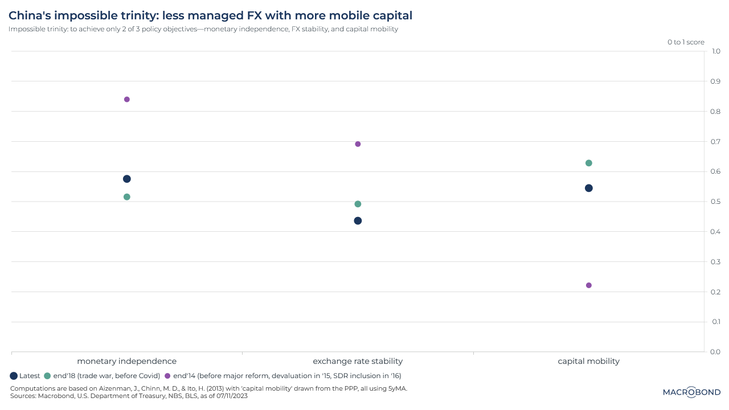Select the Latest legend label
The height and width of the screenshot is (410, 729).
click(x=30, y=376)
